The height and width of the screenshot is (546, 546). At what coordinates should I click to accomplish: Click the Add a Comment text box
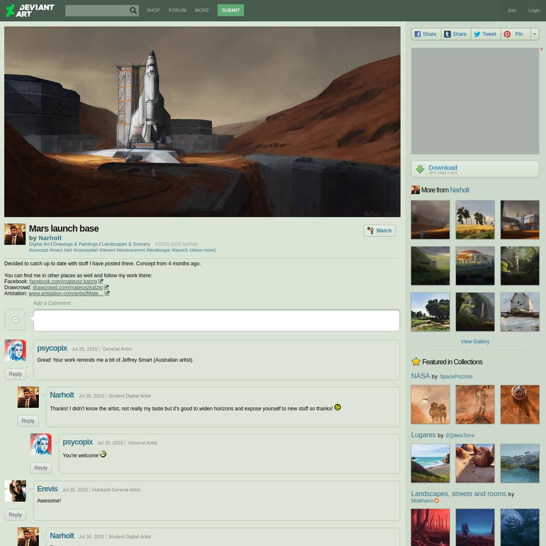[217, 321]
